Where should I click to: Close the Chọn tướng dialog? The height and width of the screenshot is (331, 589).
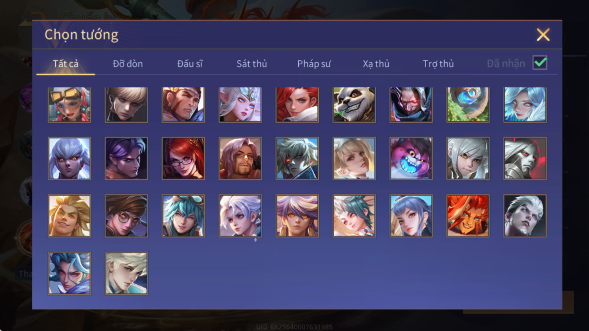click(x=543, y=35)
